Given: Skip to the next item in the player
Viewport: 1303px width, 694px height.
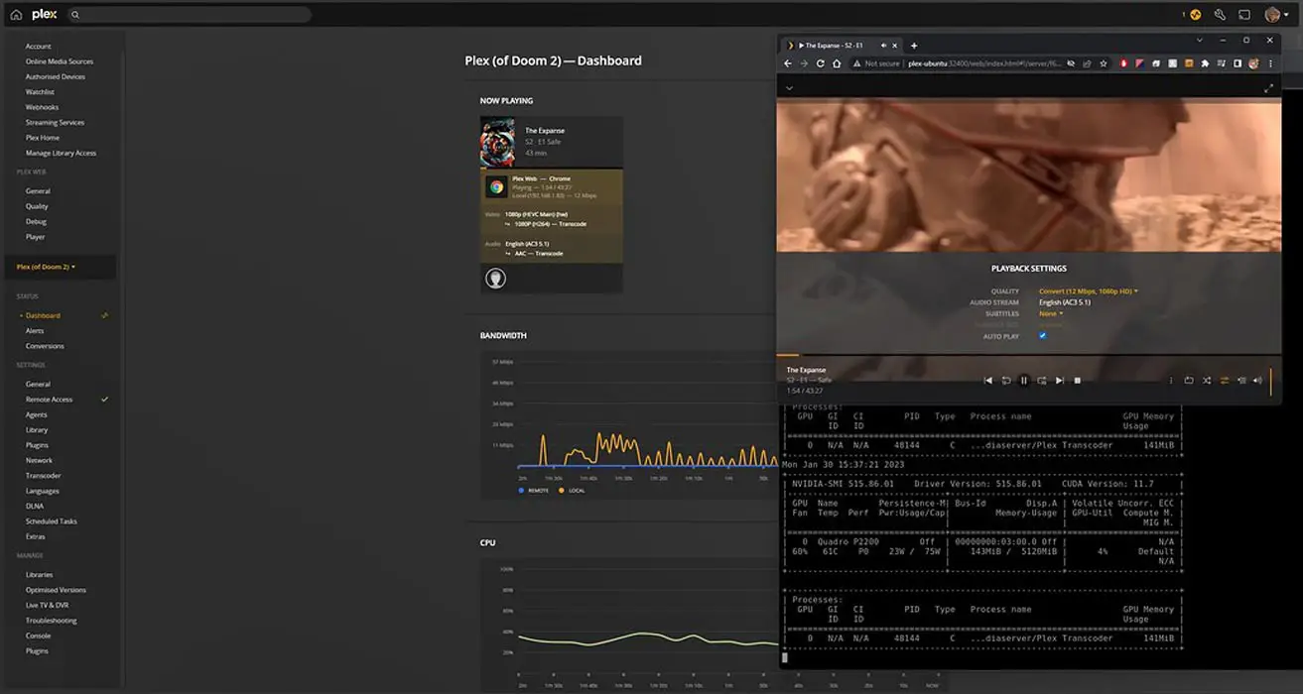Looking at the screenshot, I should point(1060,381).
